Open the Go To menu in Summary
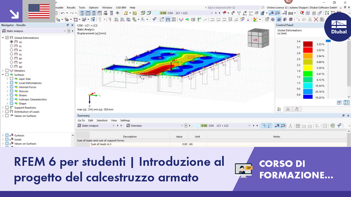Viewport: 351px width, 197px height. [81, 121]
